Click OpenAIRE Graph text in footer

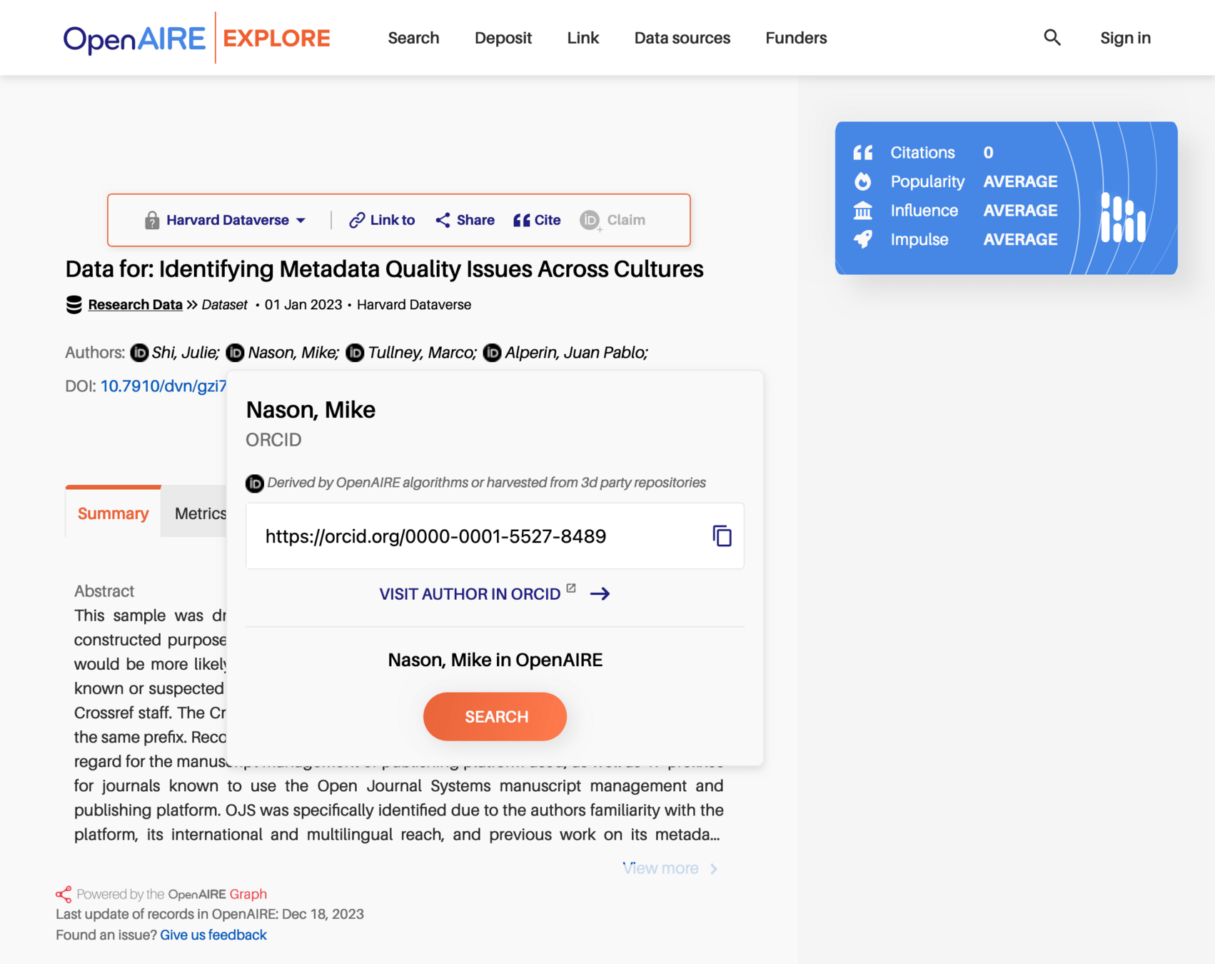pyautogui.click(x=217, y=894)
